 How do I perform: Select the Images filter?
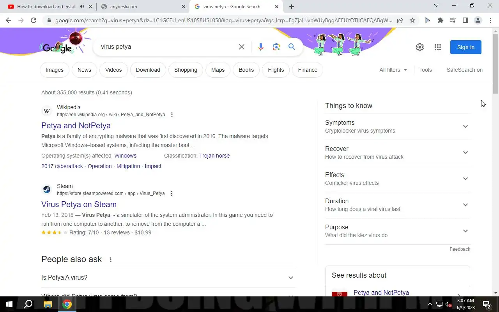pyautogui.click(x=55, y=70)
